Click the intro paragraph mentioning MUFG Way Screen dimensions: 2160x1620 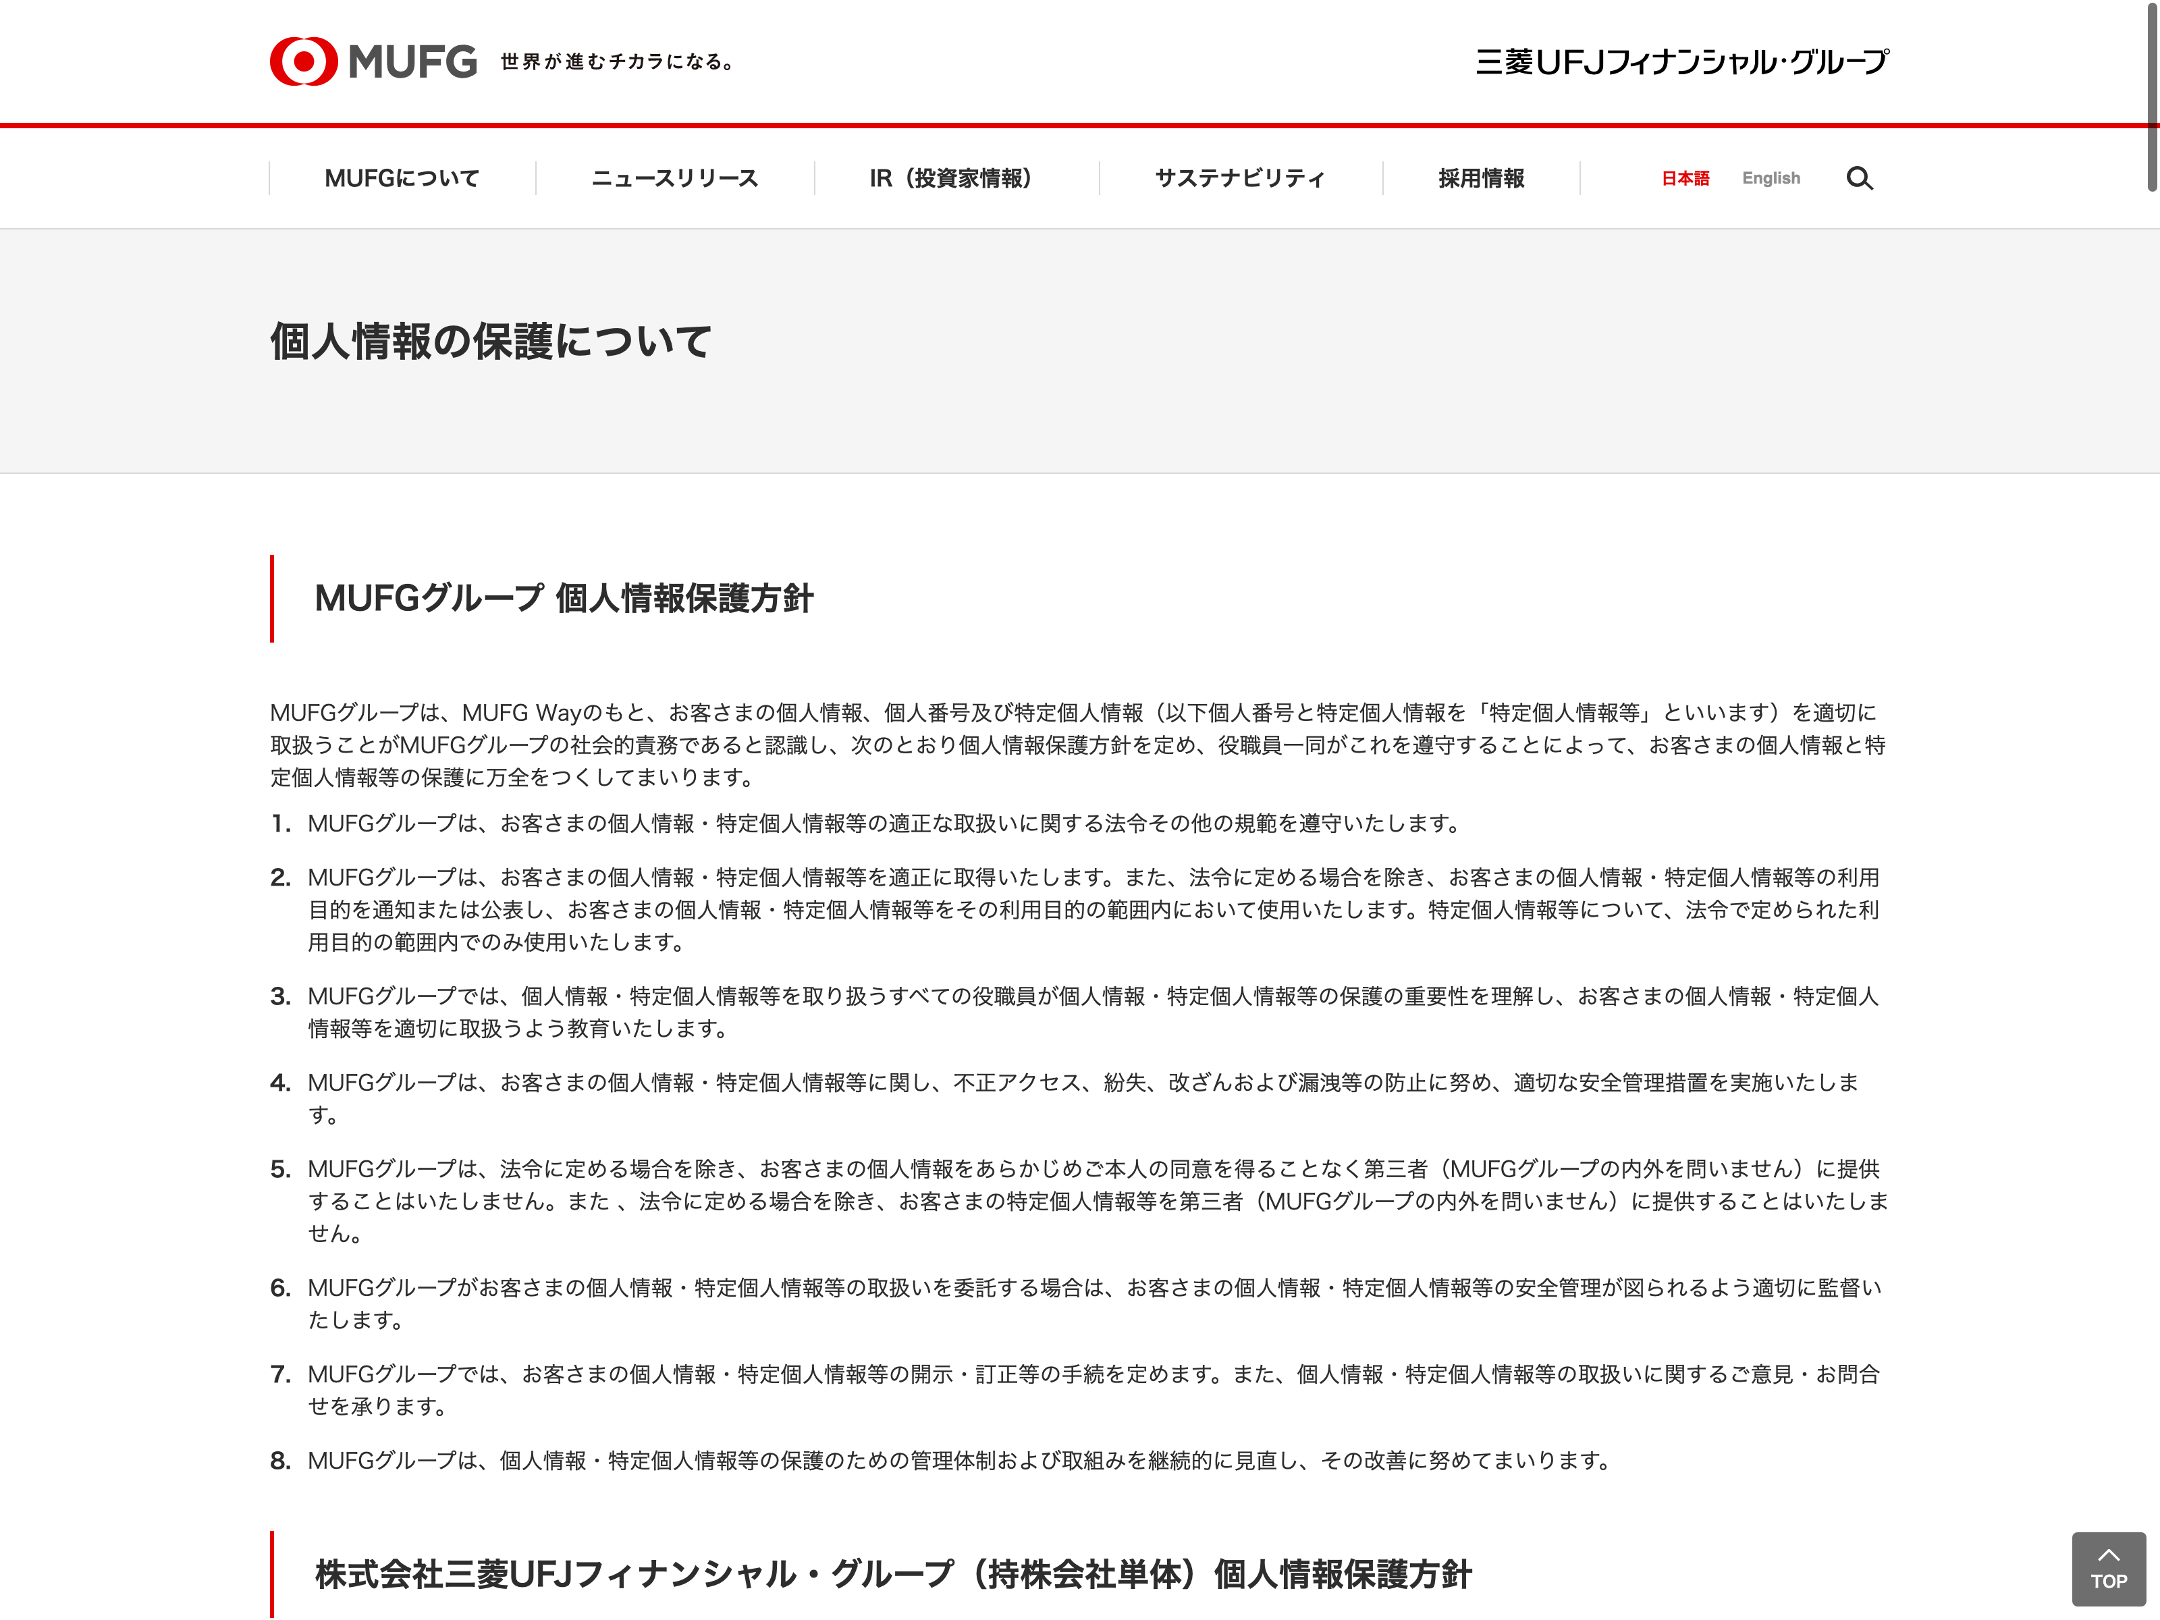(x=1074, y=744)
